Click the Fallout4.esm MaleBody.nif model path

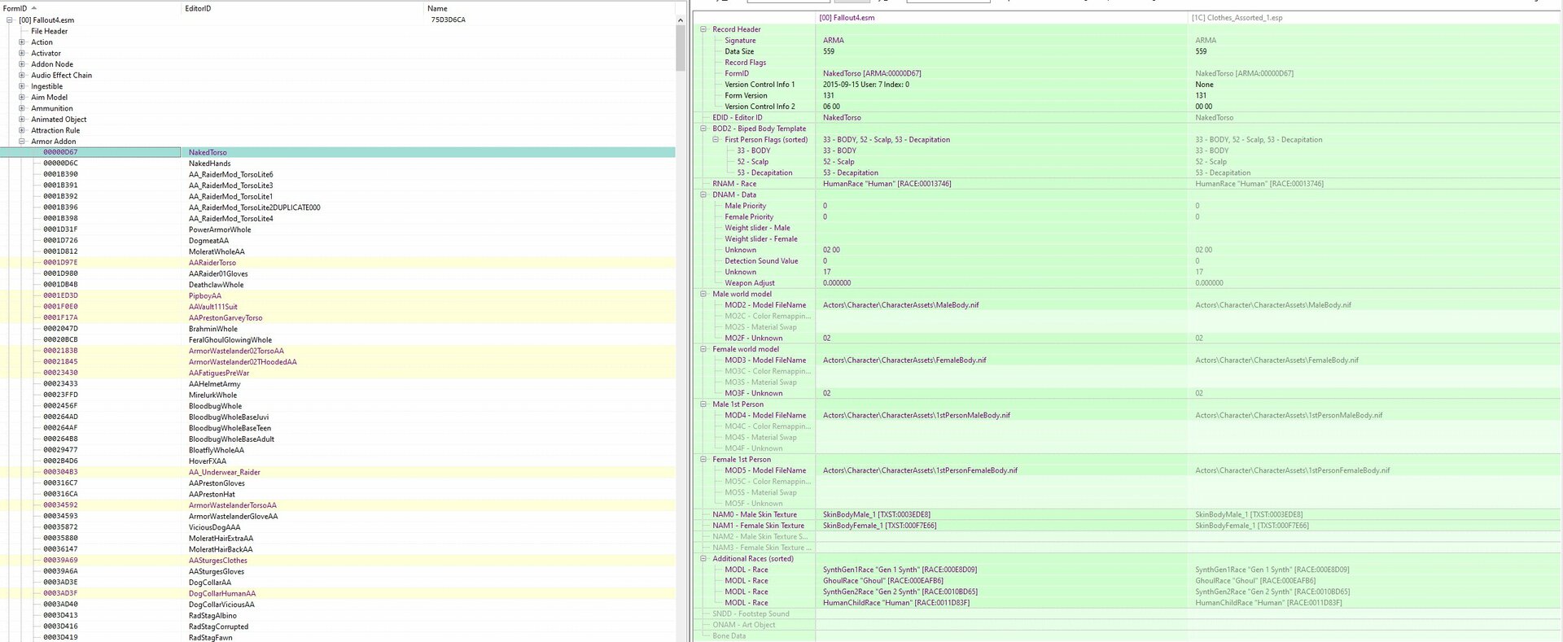point(901,305)
